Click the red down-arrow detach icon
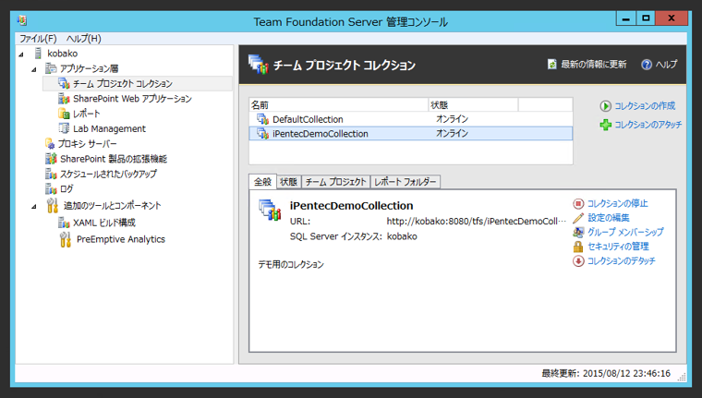The image size is (702, 398). (578, 261)
